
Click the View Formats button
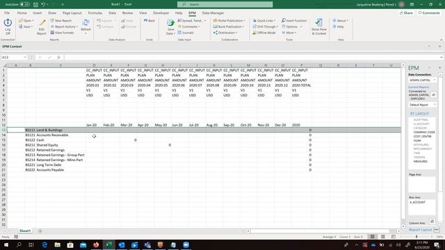(62, 33)
